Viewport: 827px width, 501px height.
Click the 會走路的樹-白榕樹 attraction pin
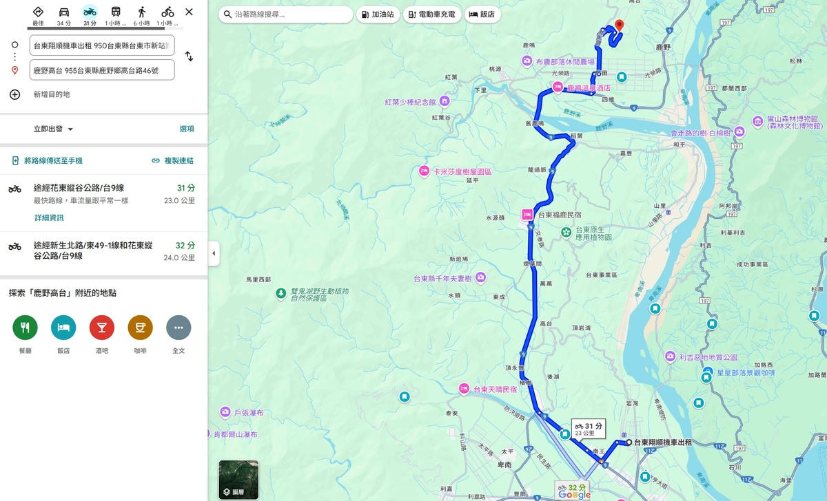click(x=740, y=131)
